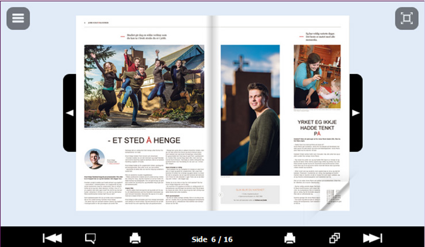Click the portrait of man by church
Image resolution: width=425 pixels, height=247 pixels.
coord(250,110)
